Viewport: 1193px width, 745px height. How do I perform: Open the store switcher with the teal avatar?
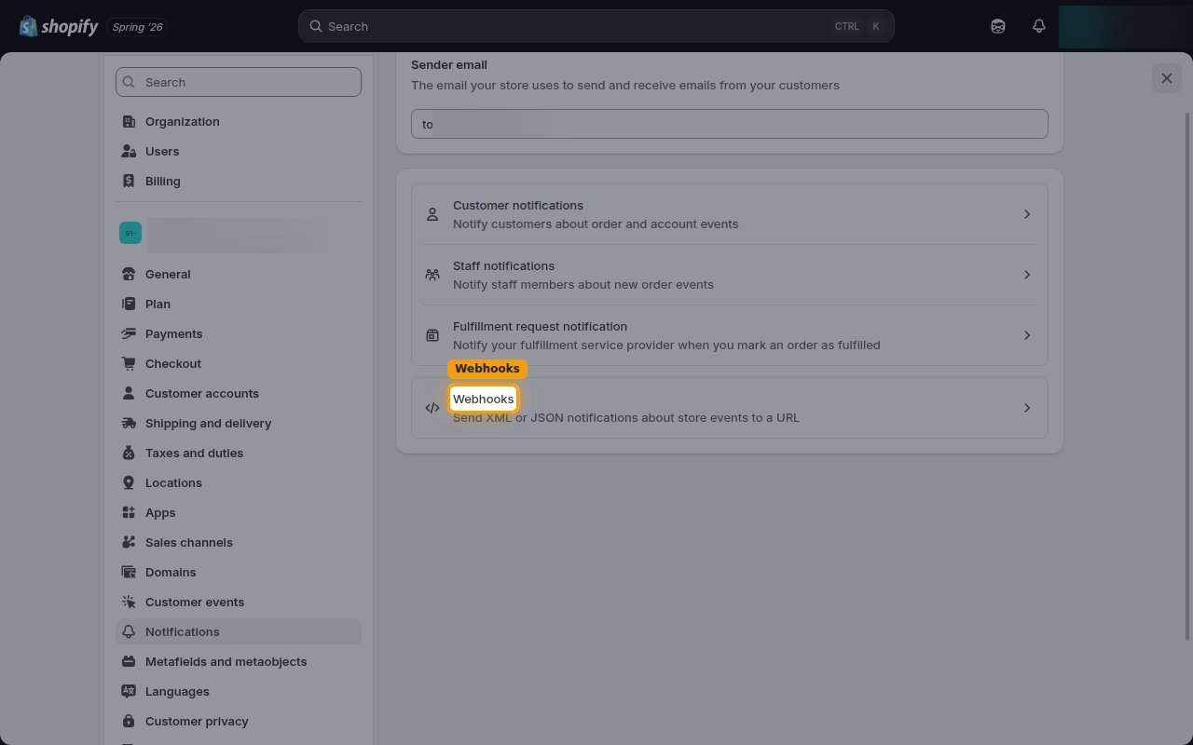point(239,233)
